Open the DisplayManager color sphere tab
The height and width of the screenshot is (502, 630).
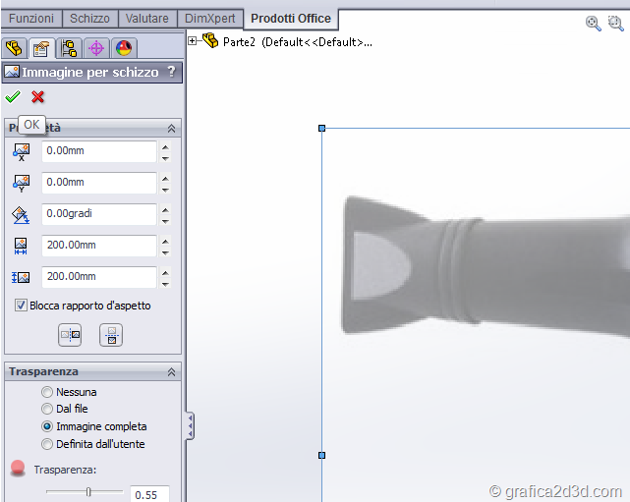pos(124,48)
